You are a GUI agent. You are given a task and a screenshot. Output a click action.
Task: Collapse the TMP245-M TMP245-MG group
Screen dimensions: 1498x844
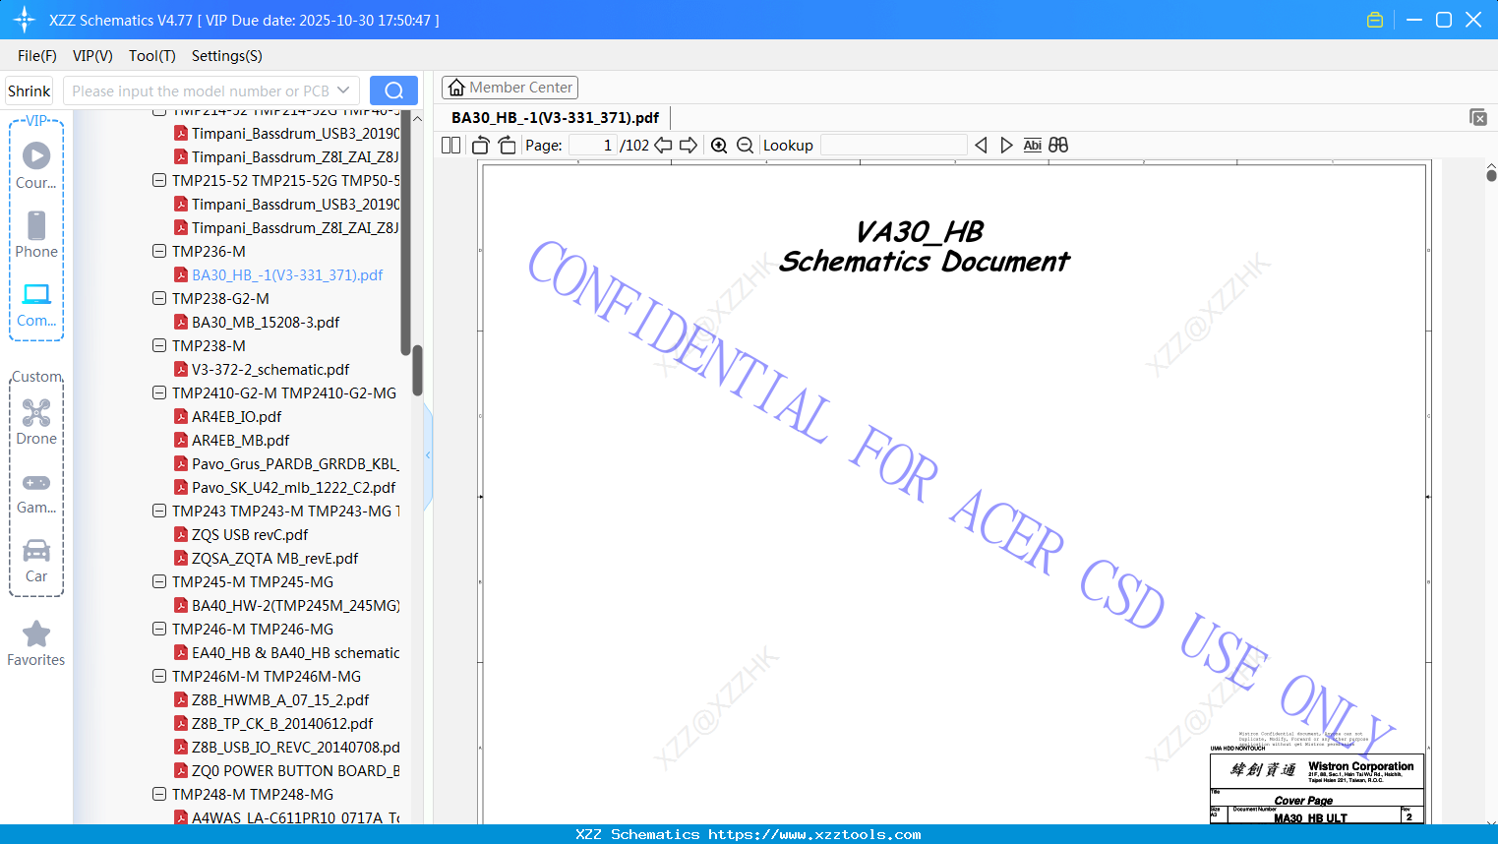pos(159,581)
